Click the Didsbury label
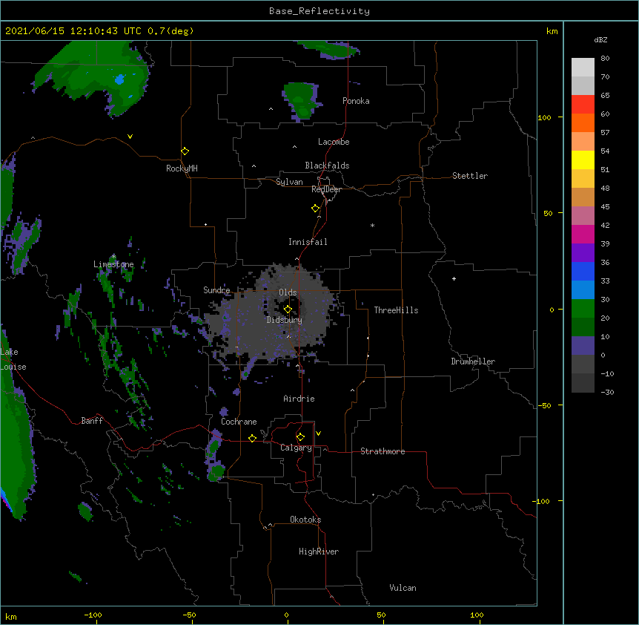This screenshot has height=625, width=639. tap(285, 320)
